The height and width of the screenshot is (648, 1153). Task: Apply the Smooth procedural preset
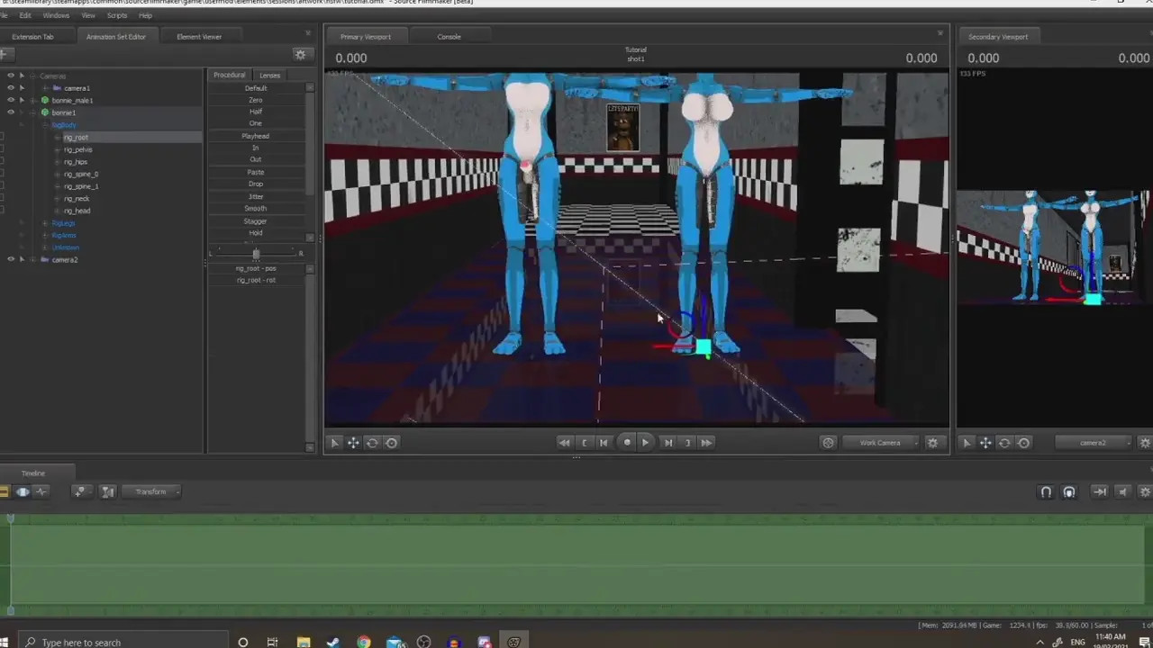(256, 208)
